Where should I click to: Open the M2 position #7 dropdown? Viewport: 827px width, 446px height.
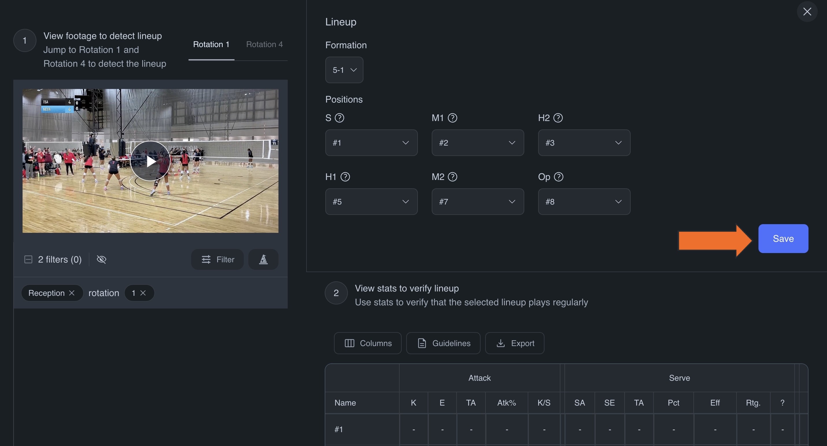click(478, 202)
